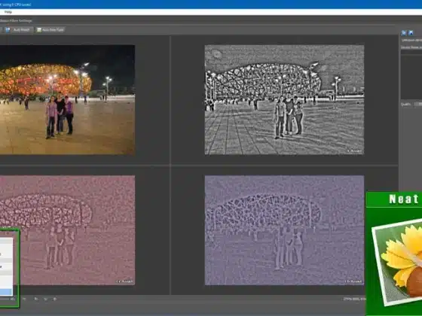
Task: Select the pink Cr channel preview
Action: coord(67,230)
